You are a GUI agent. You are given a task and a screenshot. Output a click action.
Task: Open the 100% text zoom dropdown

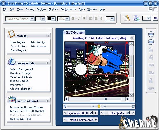tap(67, 19)
